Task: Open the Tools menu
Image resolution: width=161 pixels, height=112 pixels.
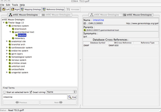Action: tap(15, 5)
